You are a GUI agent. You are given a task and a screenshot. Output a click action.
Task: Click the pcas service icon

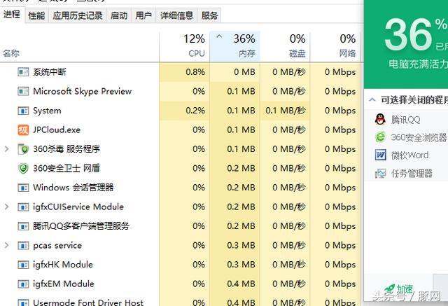(23, 245)
